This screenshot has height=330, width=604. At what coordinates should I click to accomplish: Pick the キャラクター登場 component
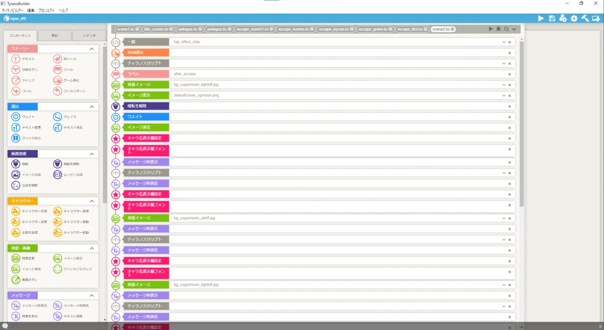[x=16, y=211]
